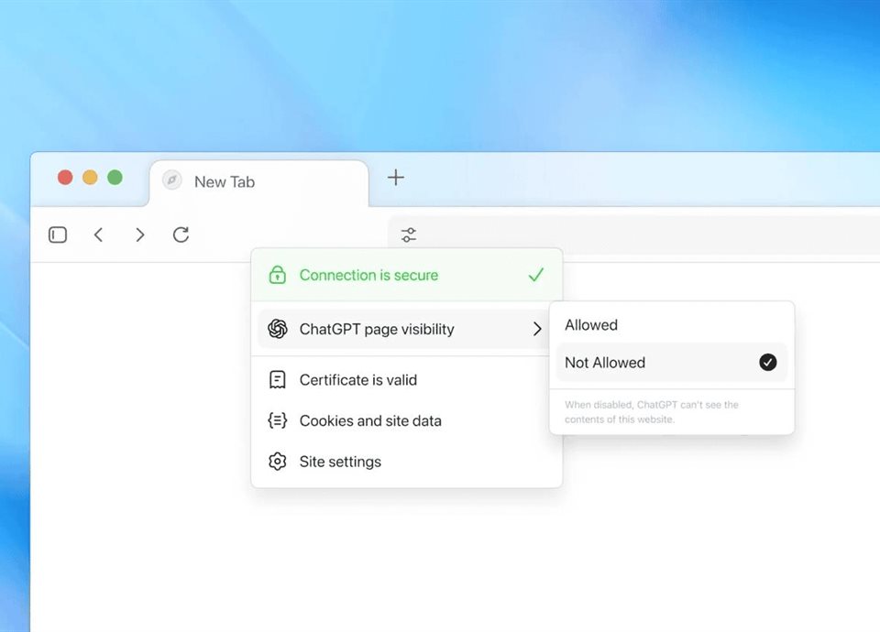The height and width of the screenshot is (632, 880).
Task: Click the Site settings gear icon
Action: coord(277,462)
